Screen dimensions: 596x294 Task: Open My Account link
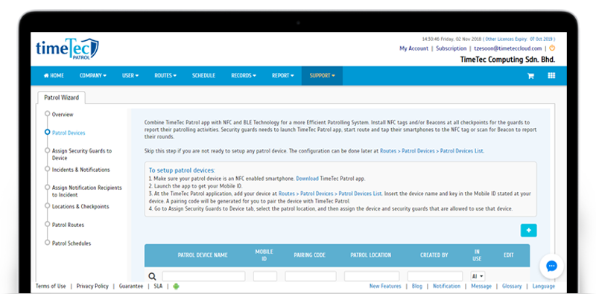click(413, 48)
